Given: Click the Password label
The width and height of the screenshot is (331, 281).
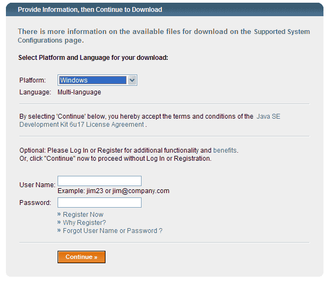Looking at the screenshot, I should [35, 203].
